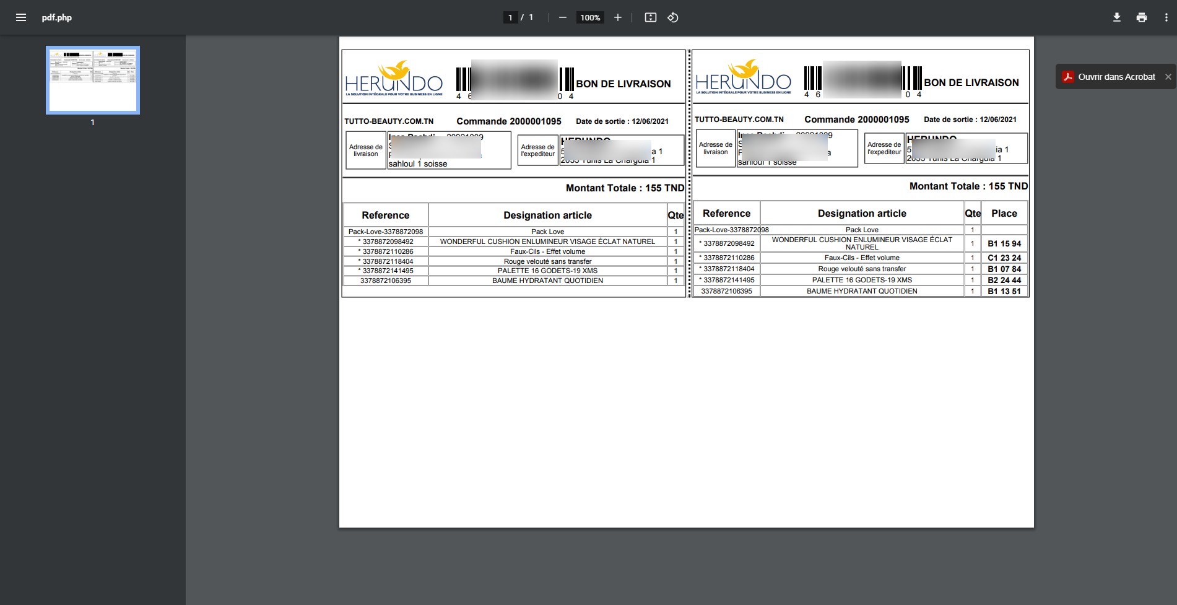1177x605 pixels.
Task: Click left slip TUTTO-BEAUTY.COM.TN label
Action: (389, 121)
